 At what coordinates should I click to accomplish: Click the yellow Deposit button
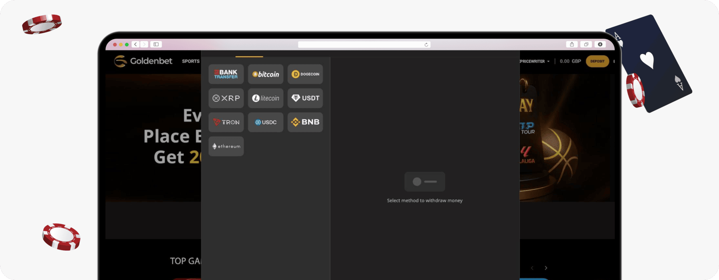597,61
